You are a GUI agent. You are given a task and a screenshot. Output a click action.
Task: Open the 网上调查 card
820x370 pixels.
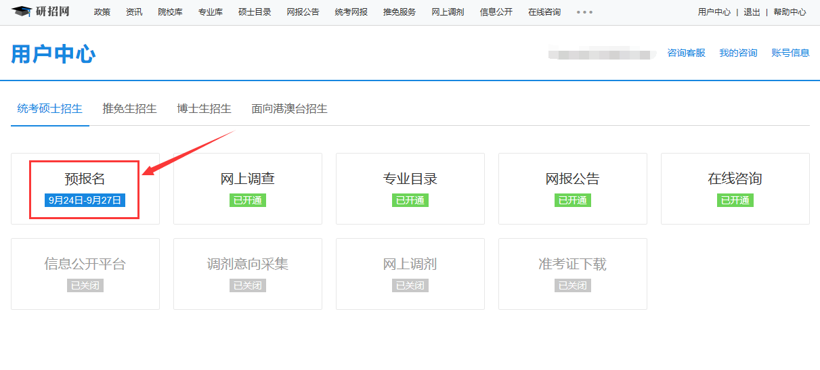click(x=248, y=188)
